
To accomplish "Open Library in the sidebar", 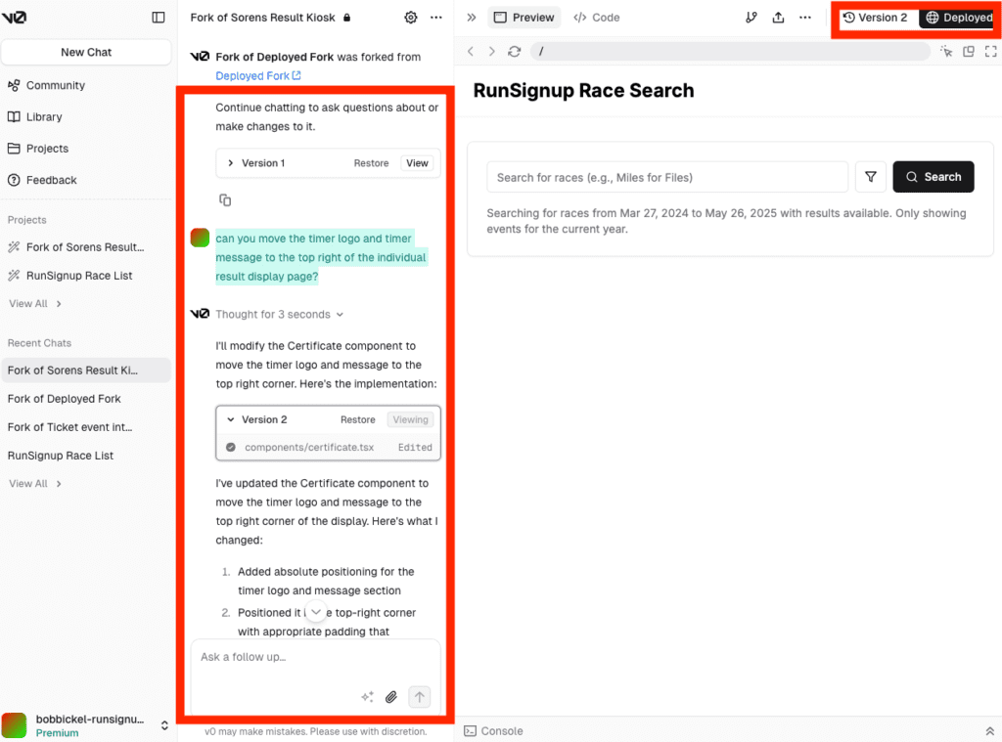I will 35,117.
